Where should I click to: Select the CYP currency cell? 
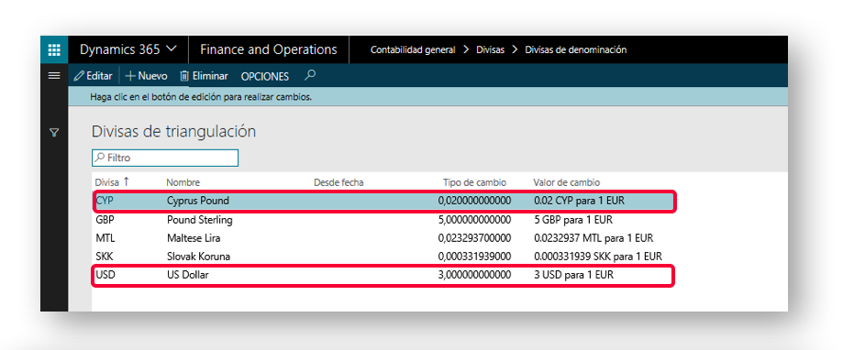(x=105, y=201)
